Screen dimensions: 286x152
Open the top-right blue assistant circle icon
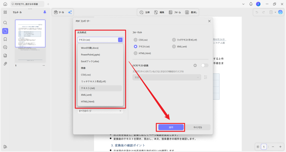click(x=280, y=12)
